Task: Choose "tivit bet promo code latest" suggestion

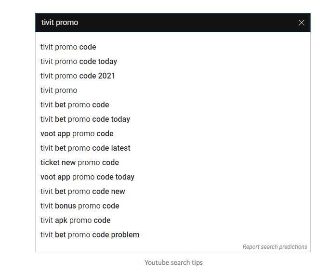Action: point(85,148)
